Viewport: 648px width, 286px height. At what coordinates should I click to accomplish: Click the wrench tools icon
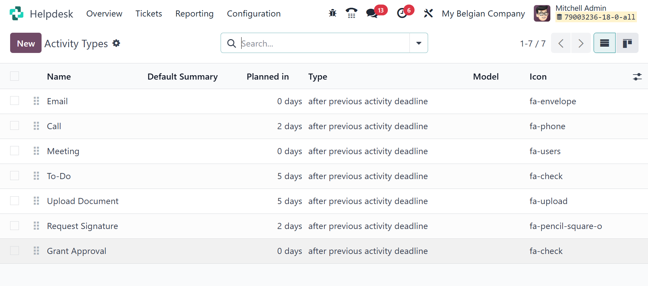click(x=428, y=13)
